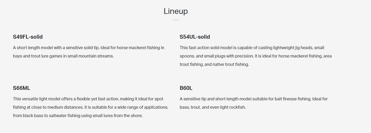Click the S66ML model heading
Screen dimensions: 371x133
pos(22,88)
